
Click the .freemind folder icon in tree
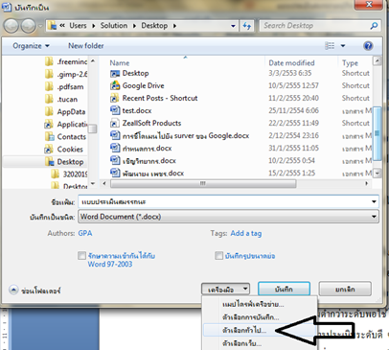point(49,61)
